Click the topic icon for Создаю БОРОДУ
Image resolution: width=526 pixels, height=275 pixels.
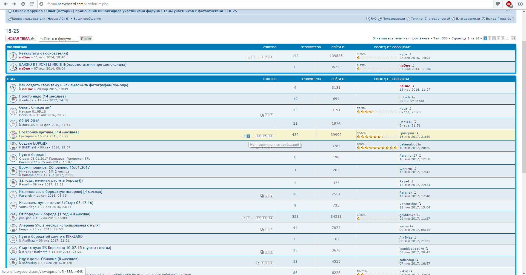[13, 146]
